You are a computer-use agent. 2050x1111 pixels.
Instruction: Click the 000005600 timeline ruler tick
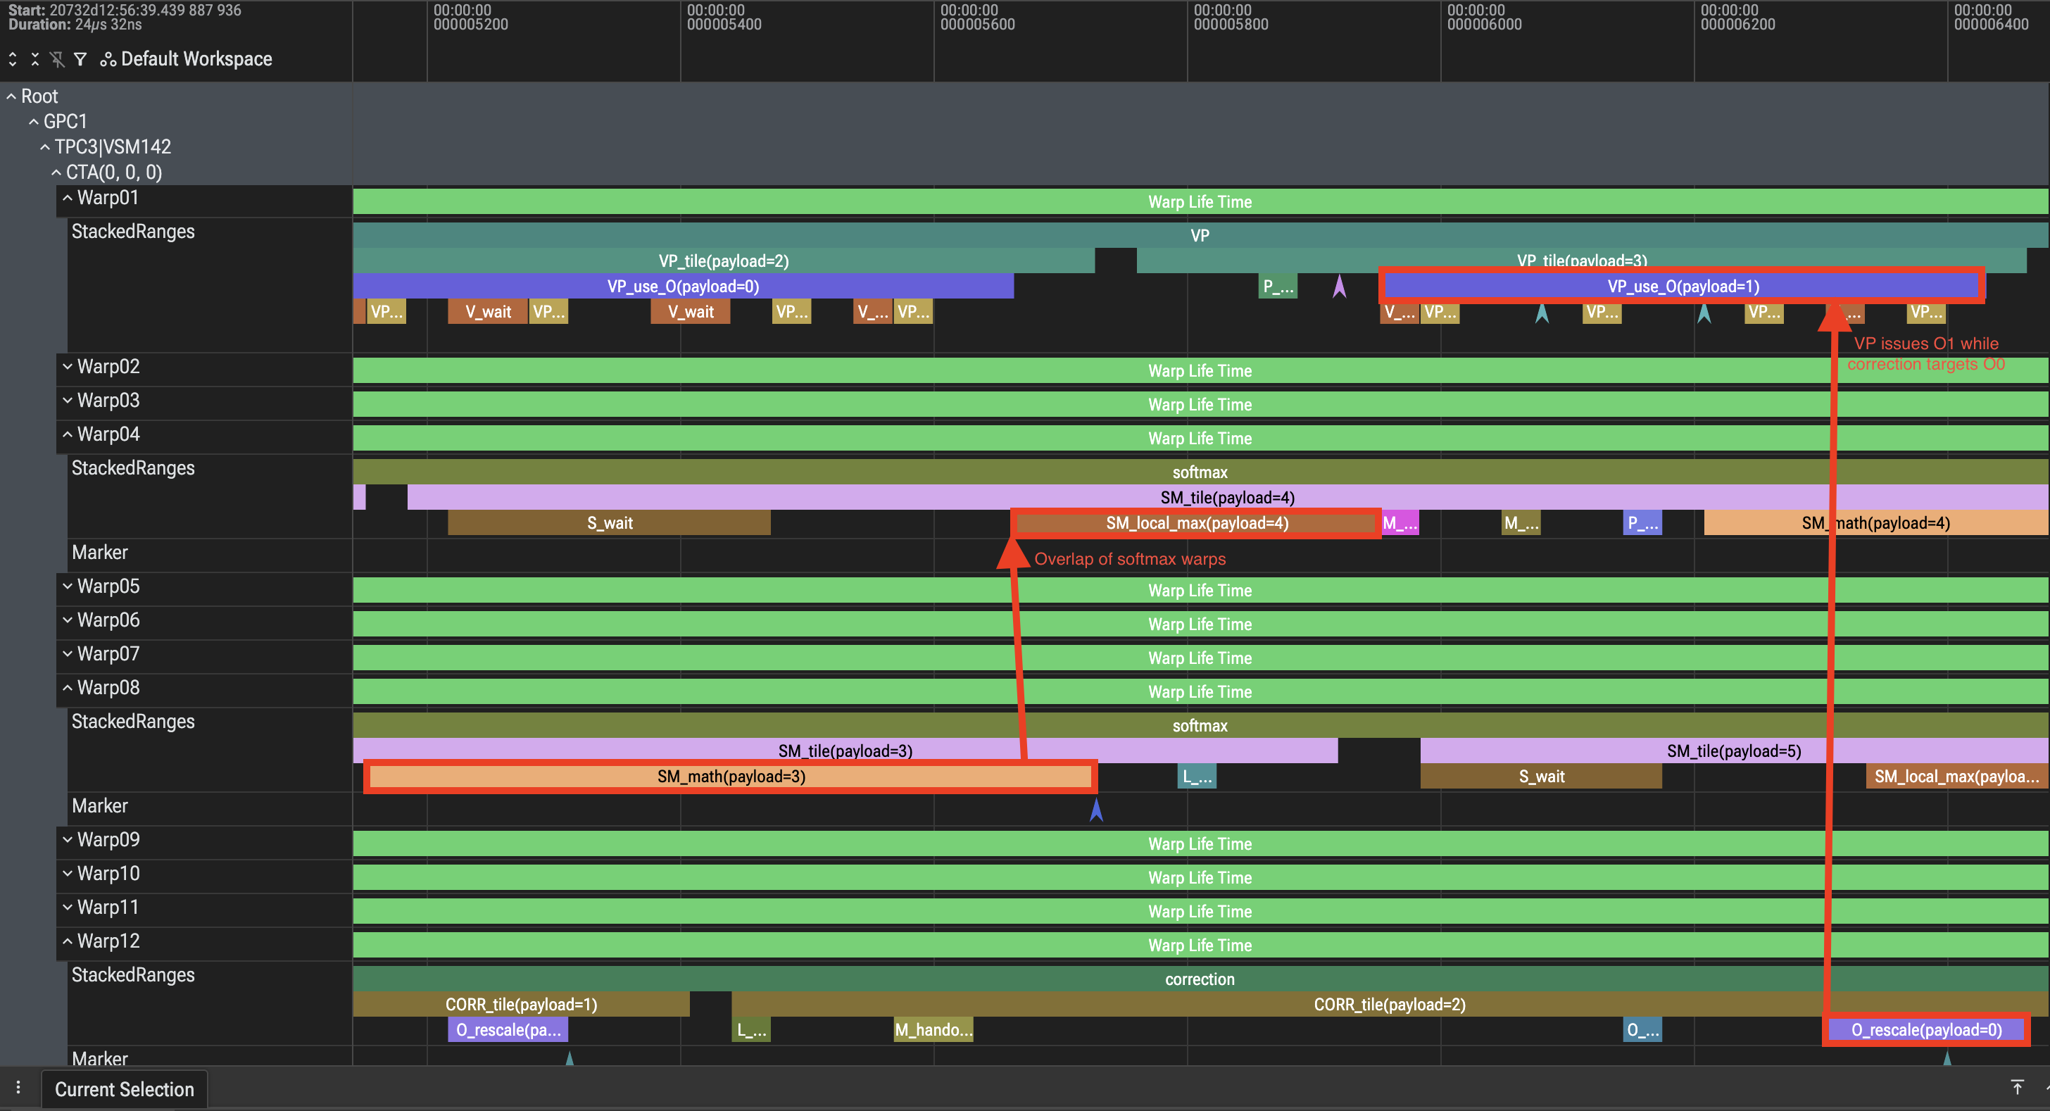coord(977,18)
